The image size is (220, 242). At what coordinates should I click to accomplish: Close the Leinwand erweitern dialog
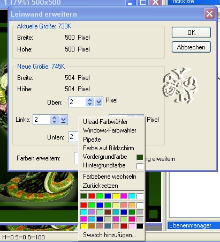click(209, 14)
